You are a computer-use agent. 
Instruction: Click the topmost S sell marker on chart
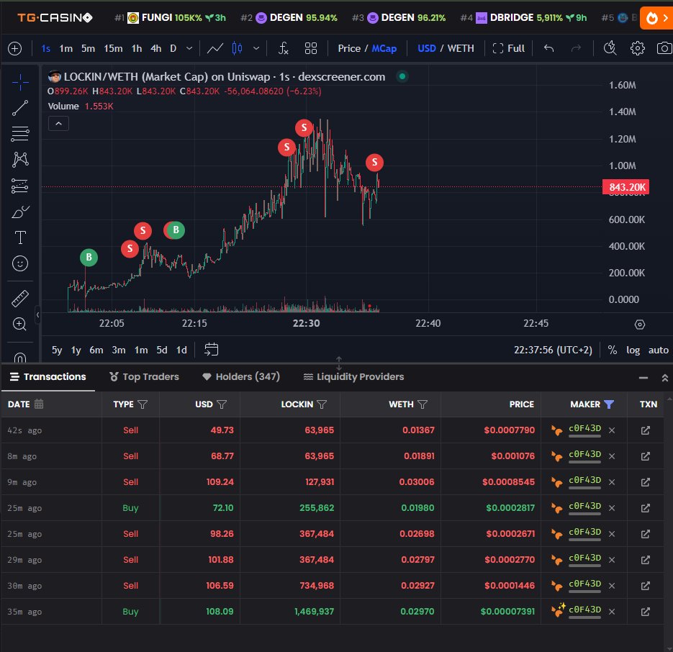click(304, 127)
